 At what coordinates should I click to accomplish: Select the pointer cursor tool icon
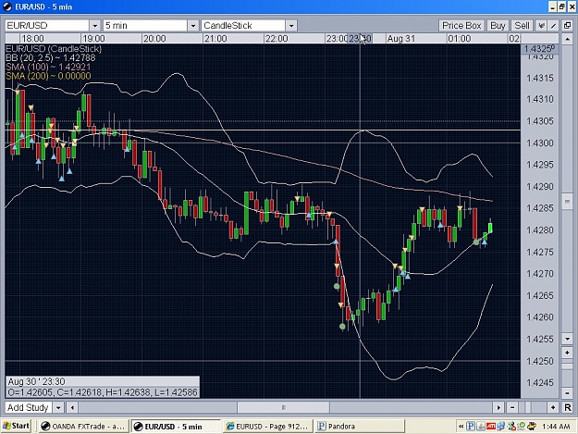[x=541, y=25]
